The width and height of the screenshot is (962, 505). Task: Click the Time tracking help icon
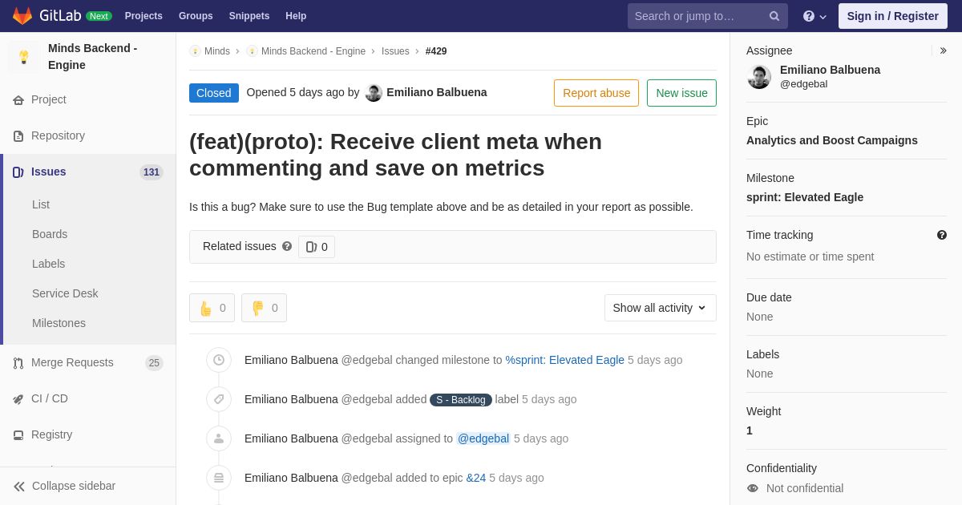pyautogui.click(x=942, y=235)
